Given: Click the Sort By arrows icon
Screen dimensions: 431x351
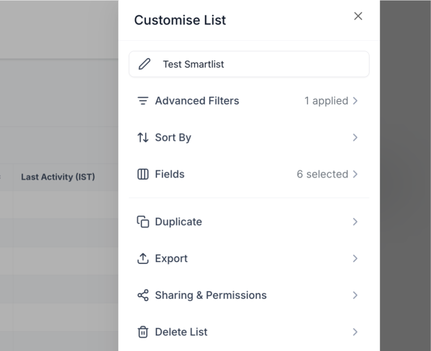Looking at the screenshot, I should coord(143,137).
